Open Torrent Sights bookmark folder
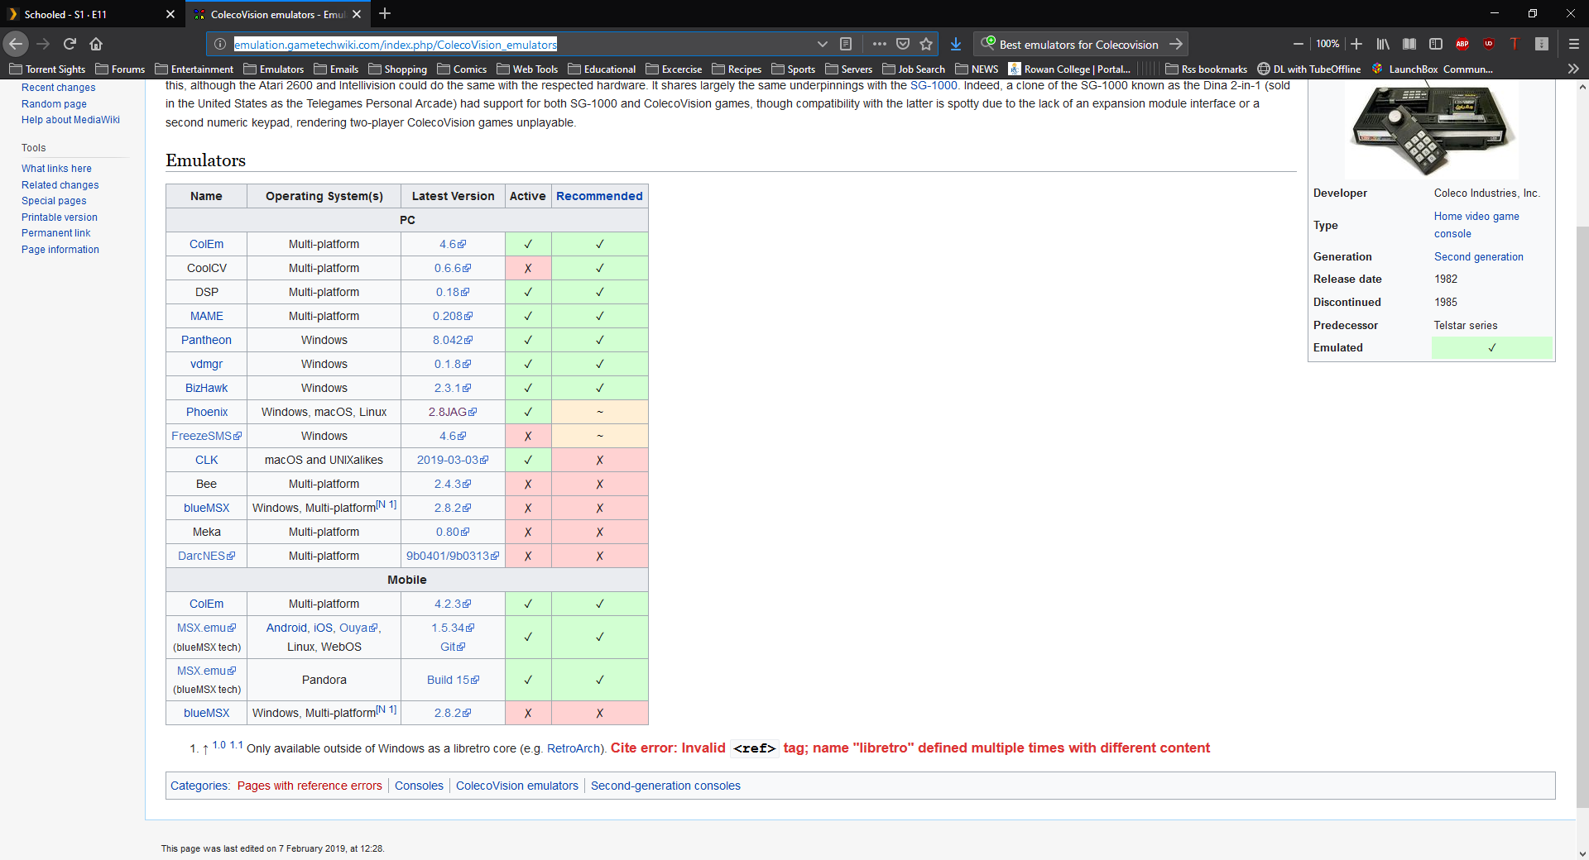 (x=47, y=69)
